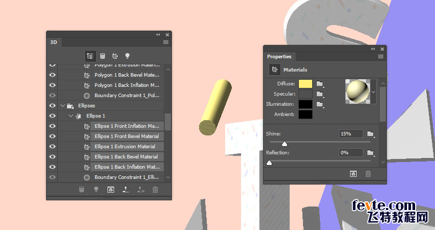The image size is (435, 230).
Task: Hide Ellipse 1 Back Inflation Material
Action: click(52, 167)
